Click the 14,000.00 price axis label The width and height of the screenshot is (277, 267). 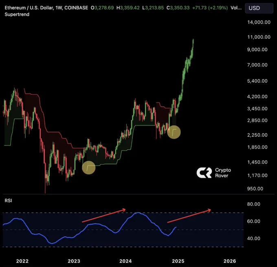[259, 22]
